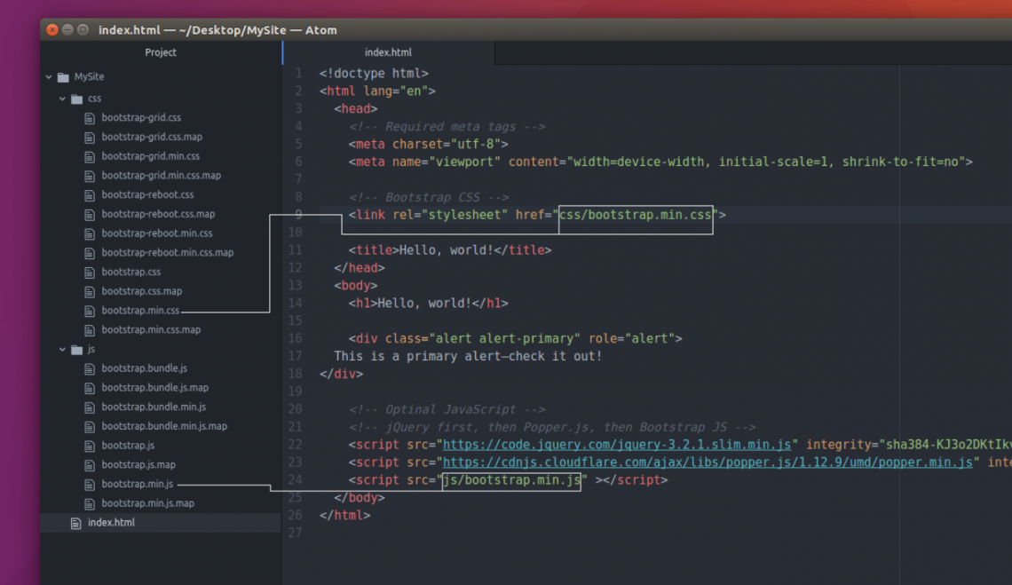Image resolution: width=1012 pixels, height=585 pixels.
Task: Open bootstrap-reboot.min.css.map file
Action: click(168, 252)
